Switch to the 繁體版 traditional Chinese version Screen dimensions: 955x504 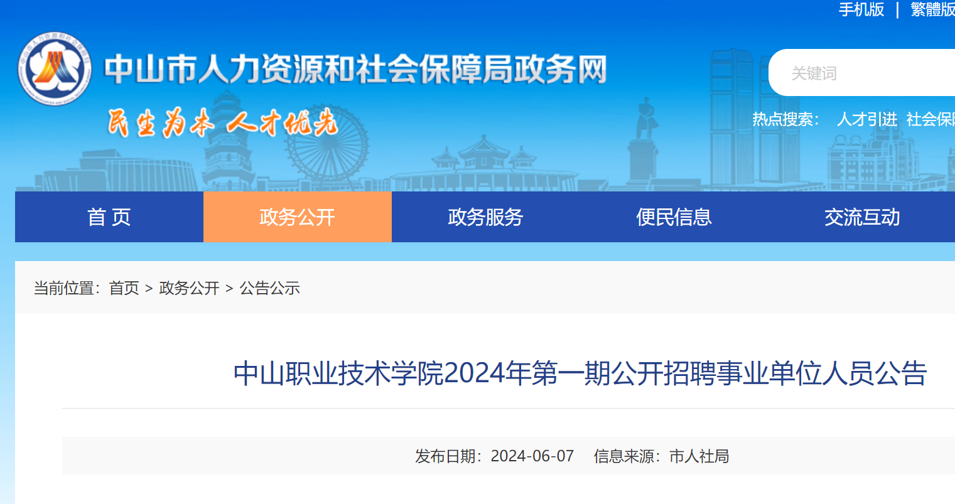point(932,9)
